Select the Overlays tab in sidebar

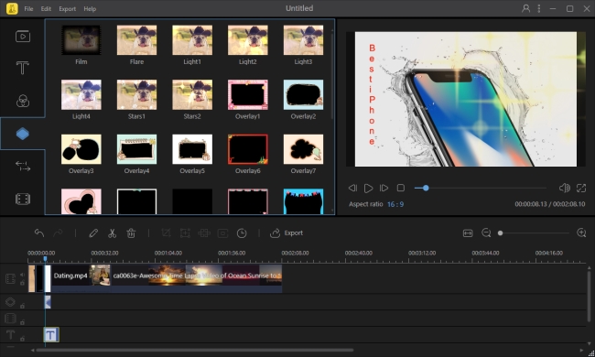point(22,134)
